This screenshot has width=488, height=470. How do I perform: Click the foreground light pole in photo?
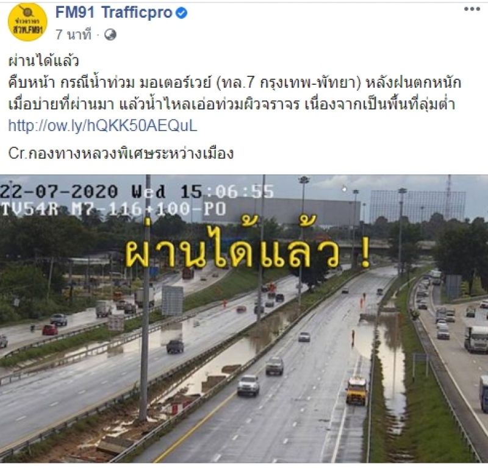coord(145,299)
